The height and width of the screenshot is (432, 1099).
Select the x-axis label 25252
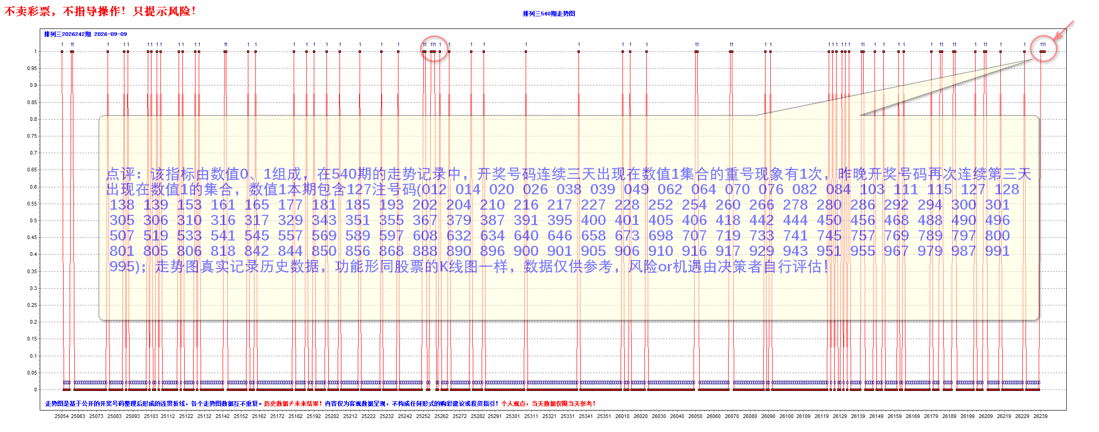pos(423,416)
